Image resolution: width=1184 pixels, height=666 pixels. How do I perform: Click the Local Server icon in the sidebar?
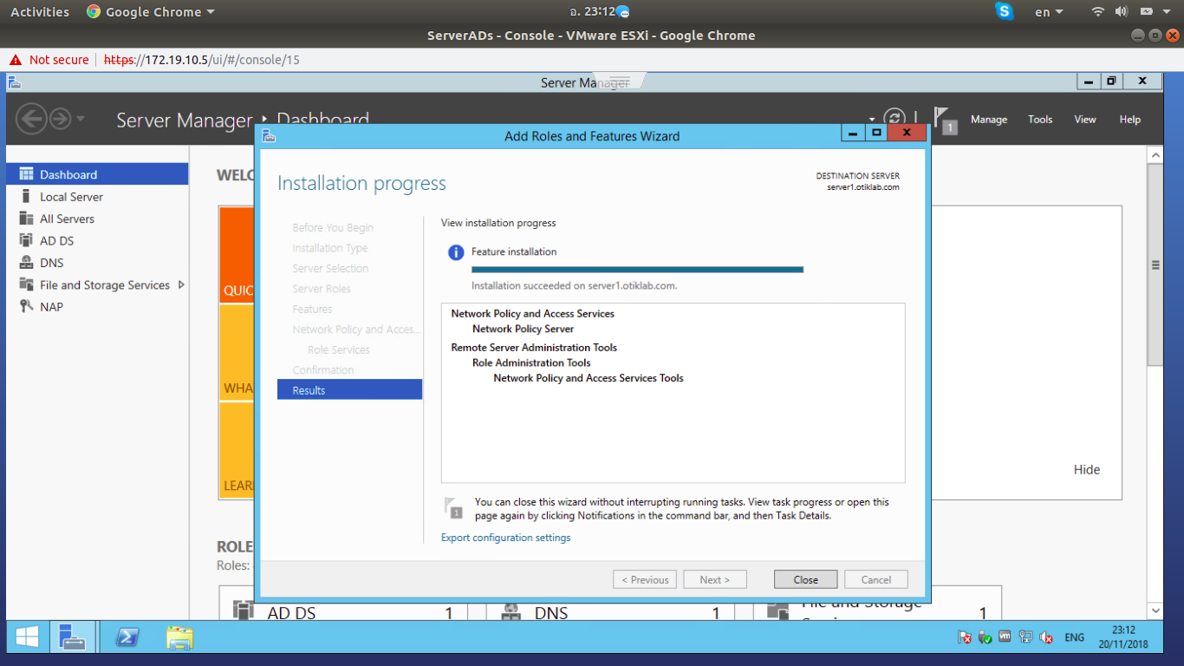point(26,197)
